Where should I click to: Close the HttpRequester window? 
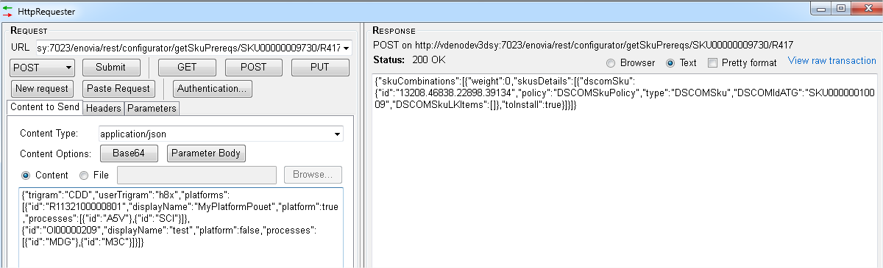(866, 8)
